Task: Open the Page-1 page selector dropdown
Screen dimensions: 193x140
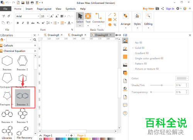Action: point(66,135)
